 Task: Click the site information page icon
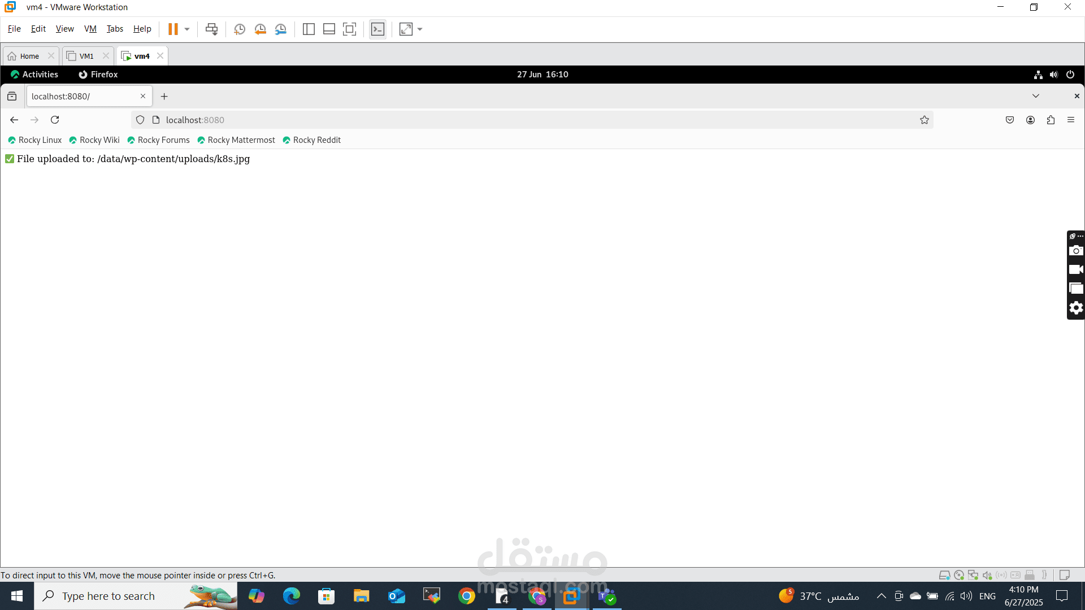click(156, 120)
